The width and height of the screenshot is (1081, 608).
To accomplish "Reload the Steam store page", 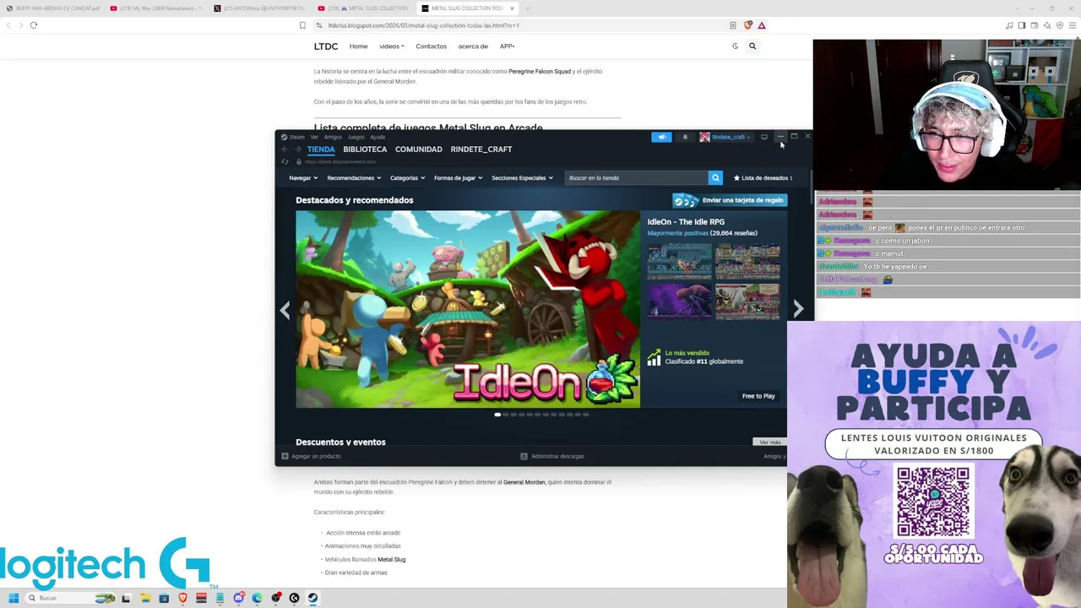I will coord(285,161).
